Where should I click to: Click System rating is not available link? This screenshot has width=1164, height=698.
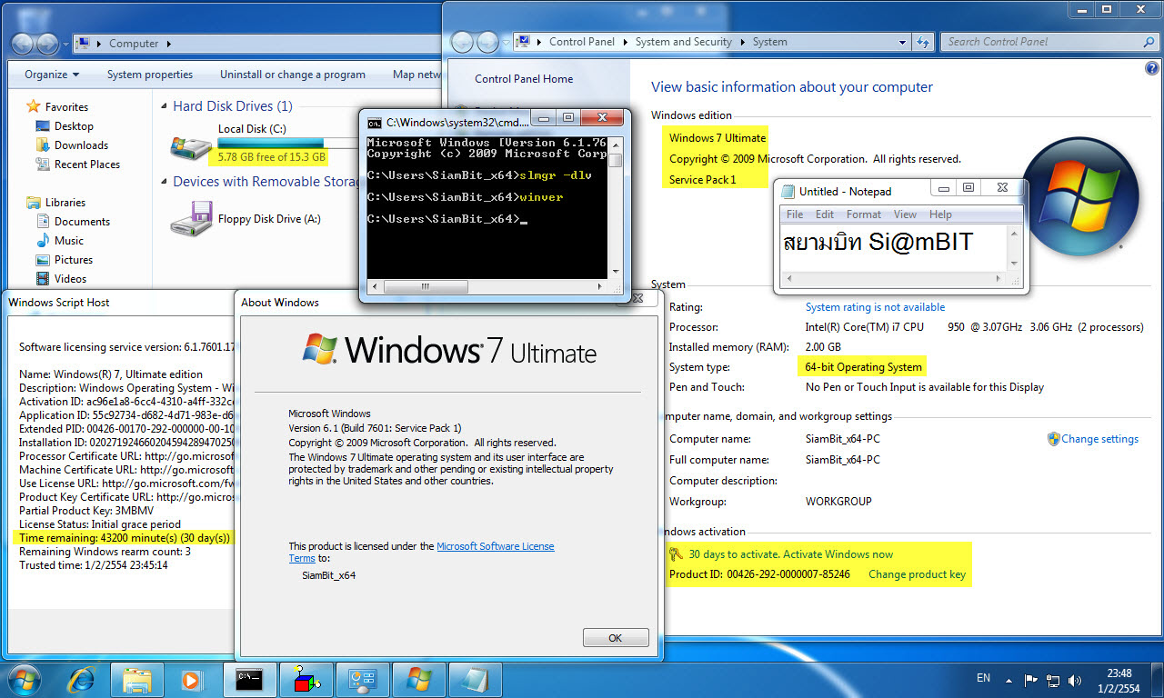(875, 307)
